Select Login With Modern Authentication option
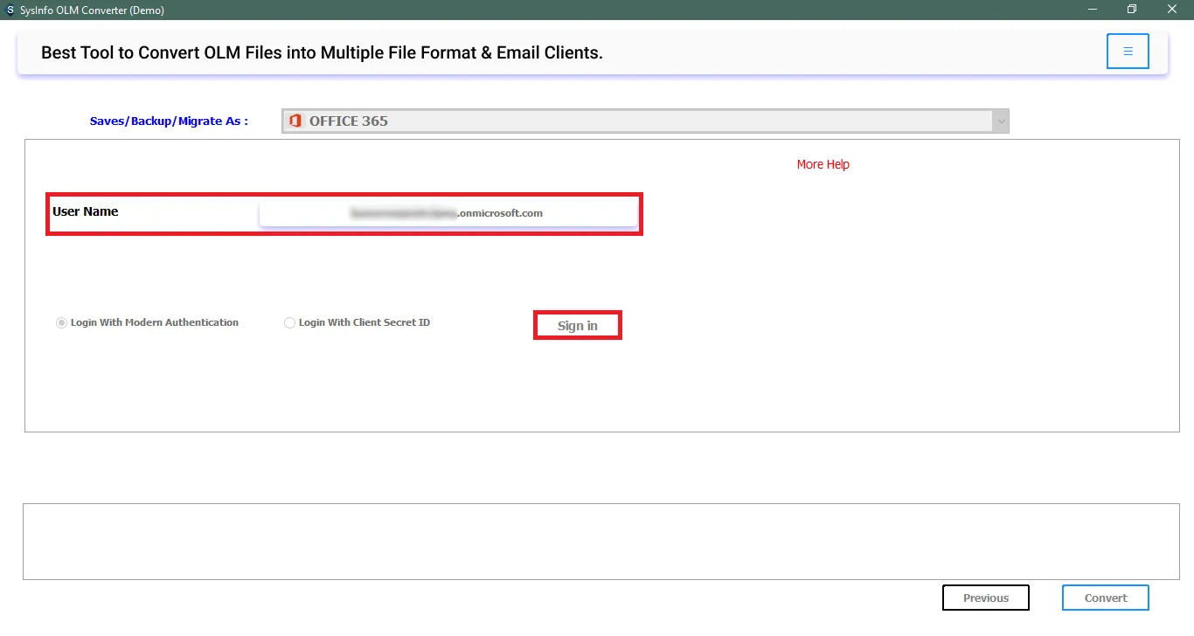The image size is (1194, 636). click(61, 323)
